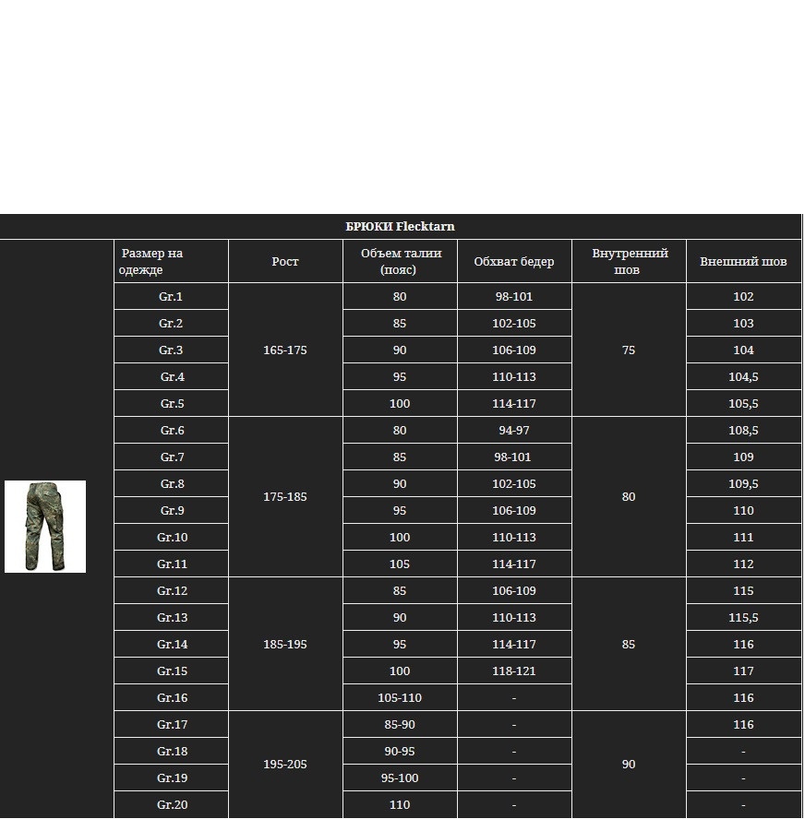
Task: Click inner seam value 80 for 175-185
Action: [629, 497]
